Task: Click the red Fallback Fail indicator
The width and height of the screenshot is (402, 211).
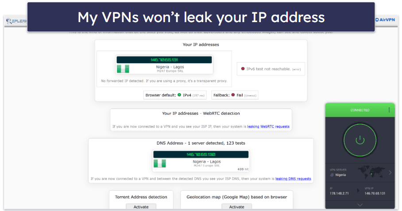Action: 233,95
